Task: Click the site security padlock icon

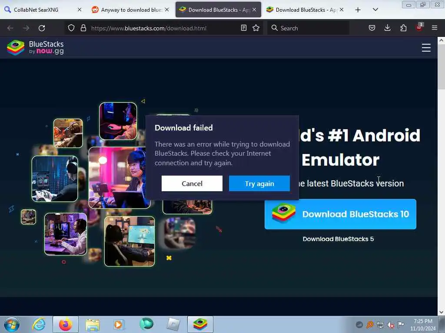Action: pos(83,28)
